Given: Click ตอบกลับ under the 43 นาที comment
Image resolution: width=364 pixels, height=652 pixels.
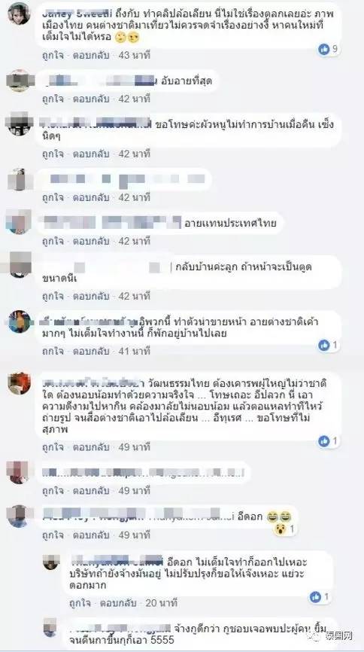Looking at the screenshot, I should [x=91, y=55].
